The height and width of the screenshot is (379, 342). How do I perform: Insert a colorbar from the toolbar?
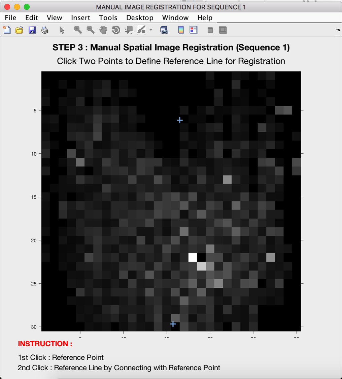[x=181, y=30]
